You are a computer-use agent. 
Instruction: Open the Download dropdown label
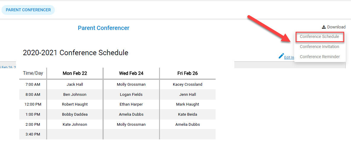coord(336,27)
